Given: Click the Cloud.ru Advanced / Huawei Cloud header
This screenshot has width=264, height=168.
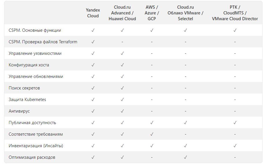Looking at the screenshot, I should pyautogui.click(x=122, y=13).
